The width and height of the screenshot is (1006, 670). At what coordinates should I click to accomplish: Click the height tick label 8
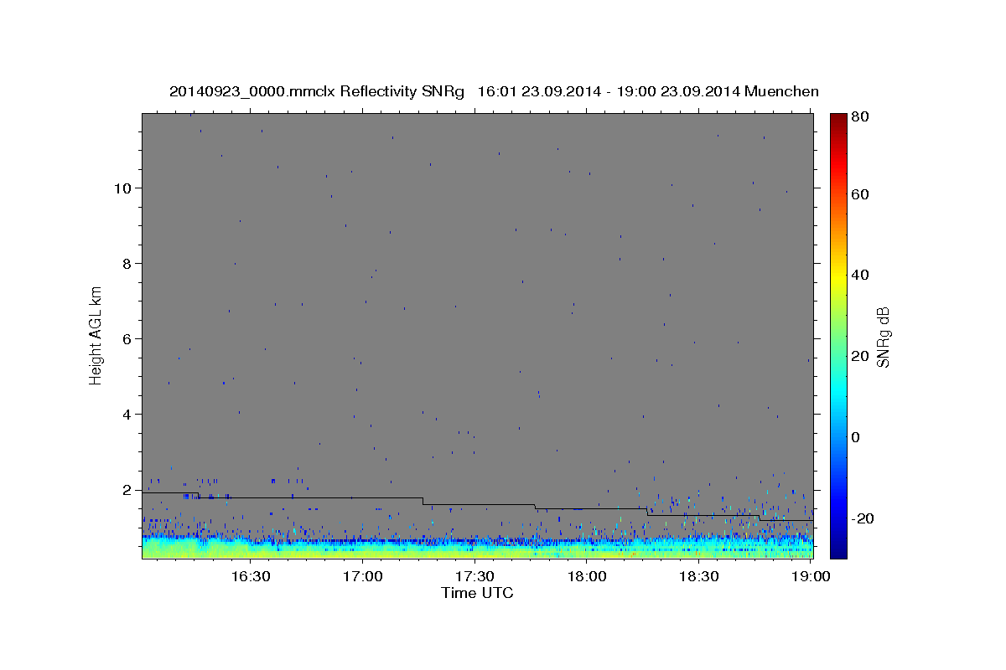127,264
